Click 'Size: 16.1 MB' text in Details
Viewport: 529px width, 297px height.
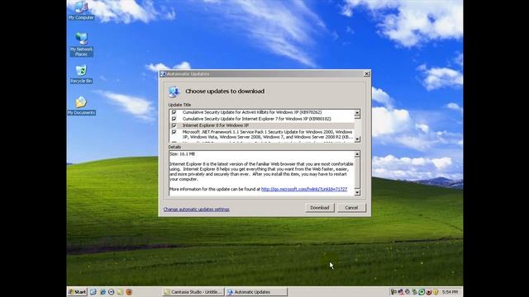pos(182,154)
